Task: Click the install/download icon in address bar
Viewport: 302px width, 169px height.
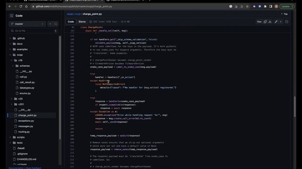Action: 236,6
